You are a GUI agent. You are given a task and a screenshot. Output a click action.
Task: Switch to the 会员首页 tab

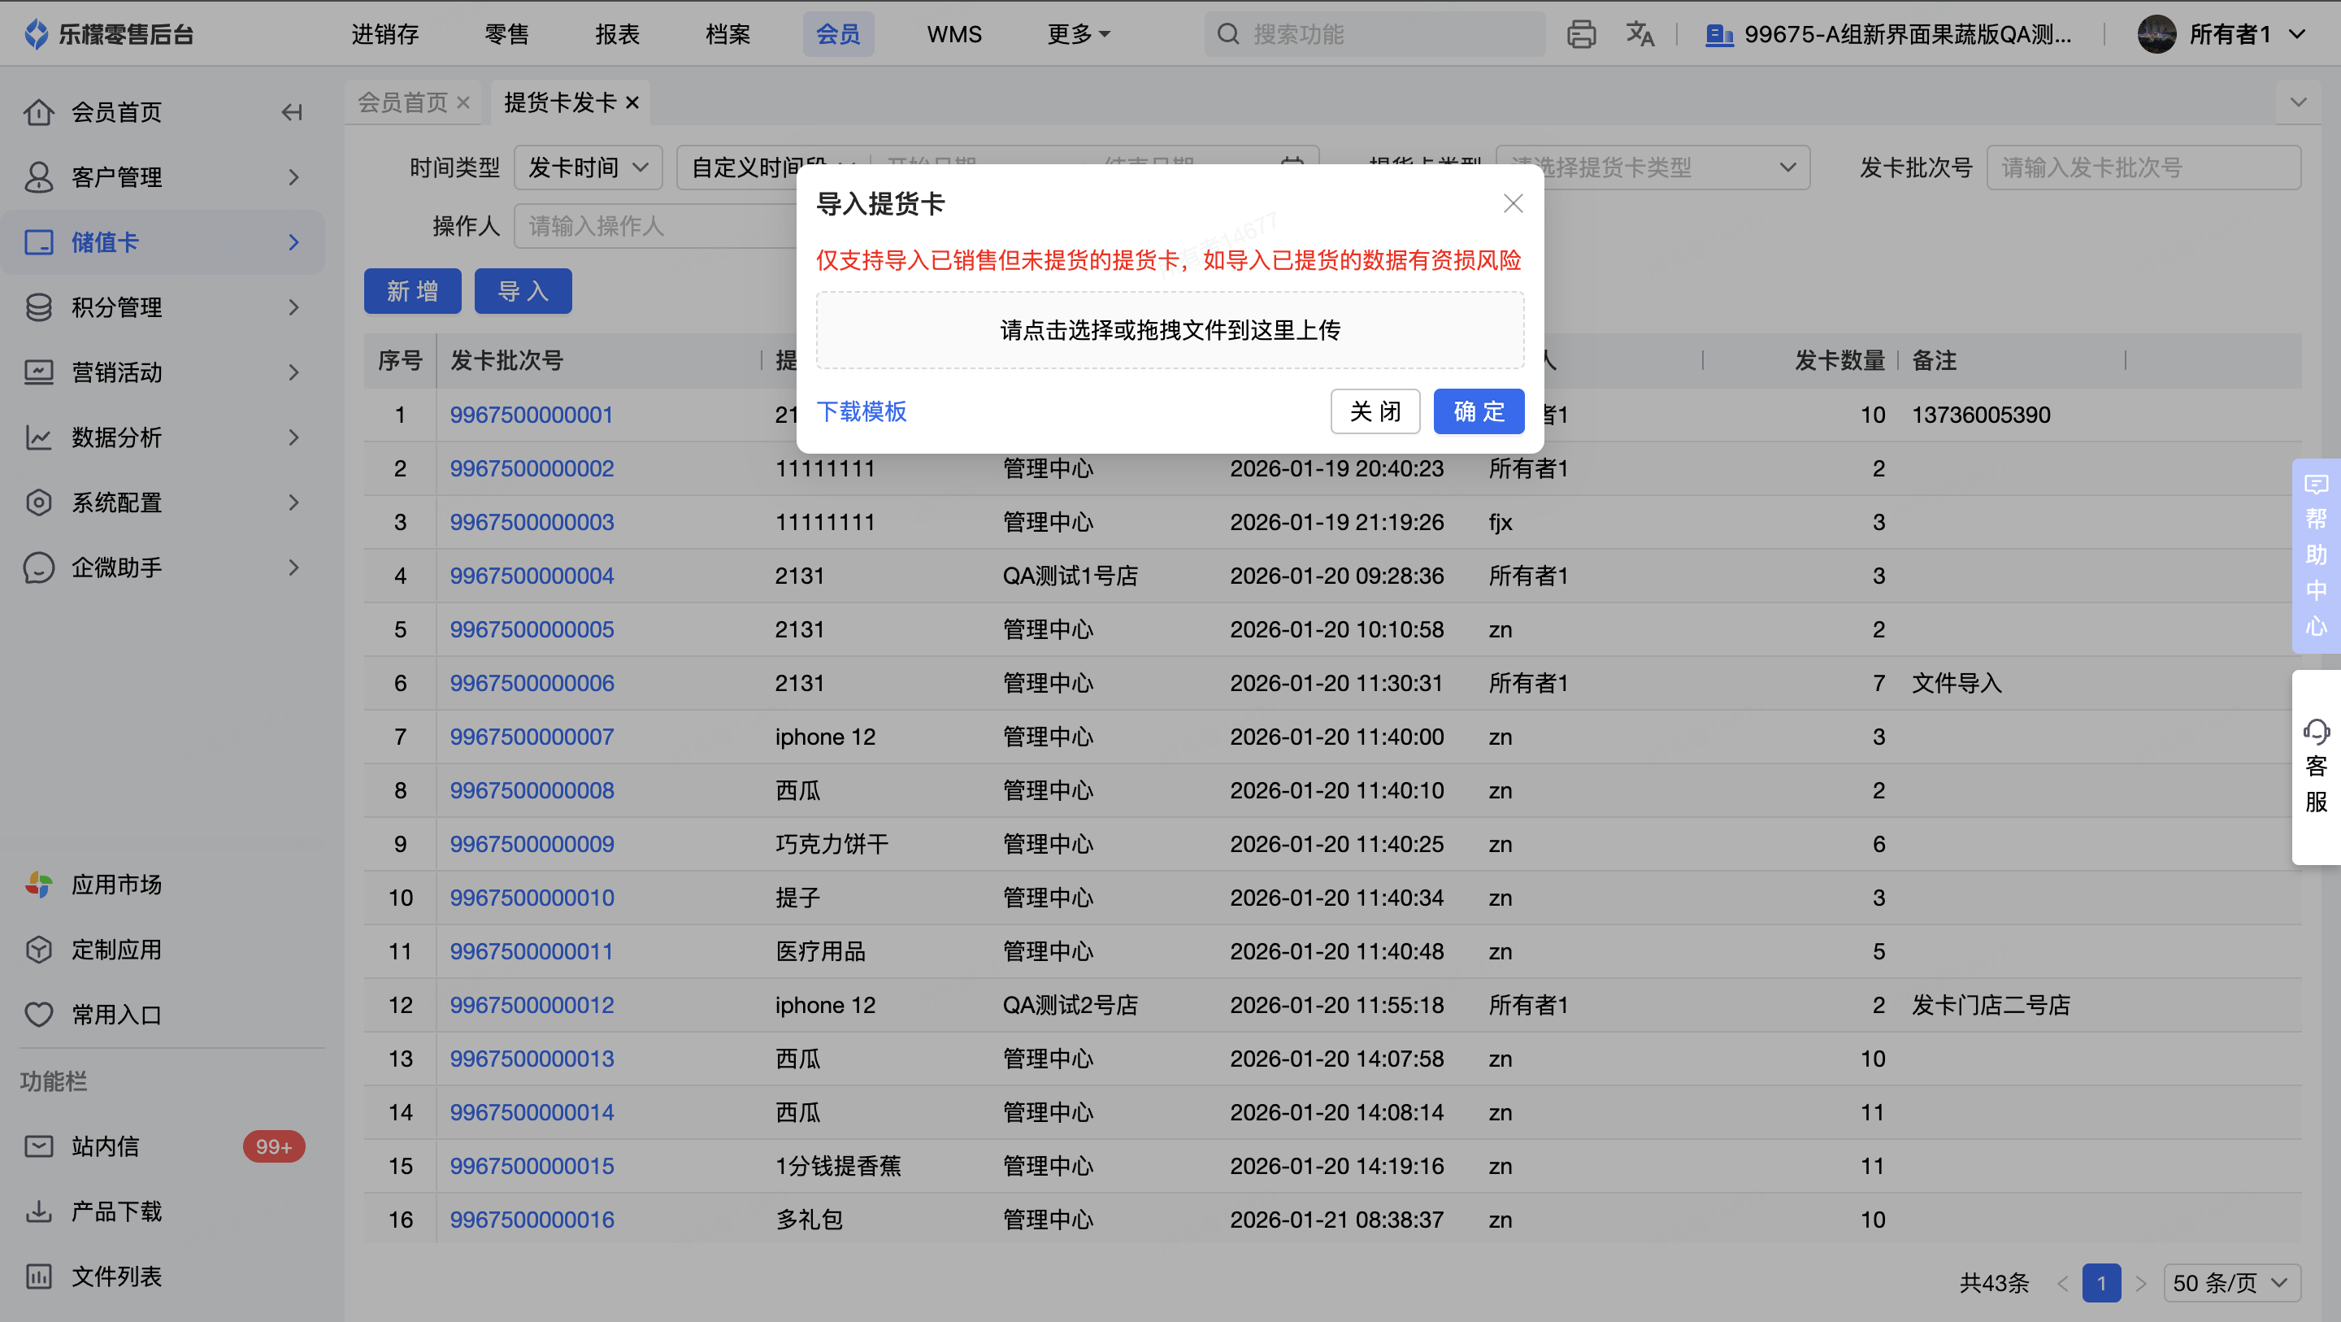tap(402, 102)
